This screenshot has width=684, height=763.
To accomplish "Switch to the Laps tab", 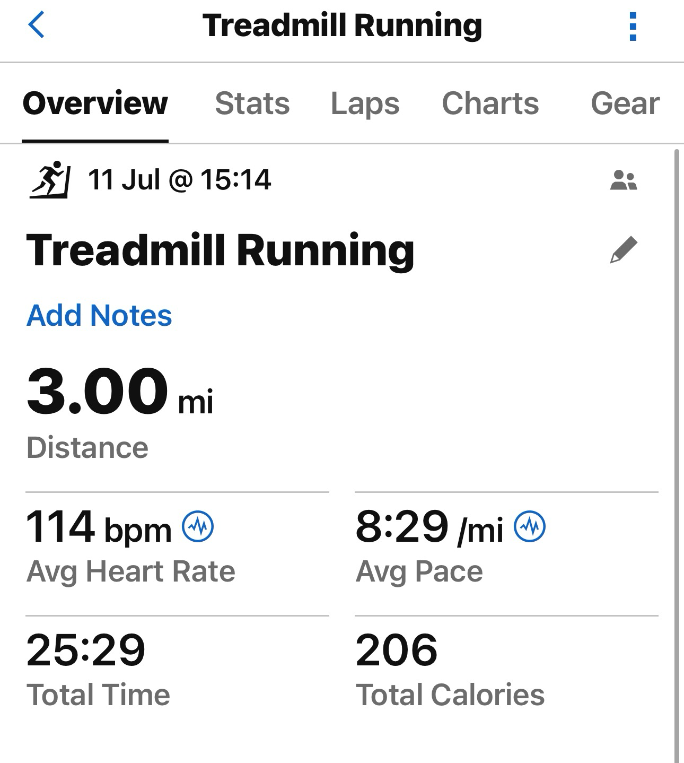I will click(365, 103).
